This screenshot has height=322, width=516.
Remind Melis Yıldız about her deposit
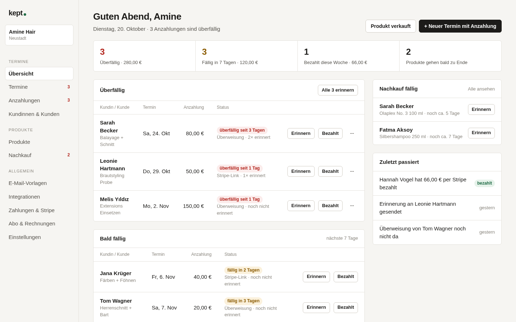pos(301,206)
